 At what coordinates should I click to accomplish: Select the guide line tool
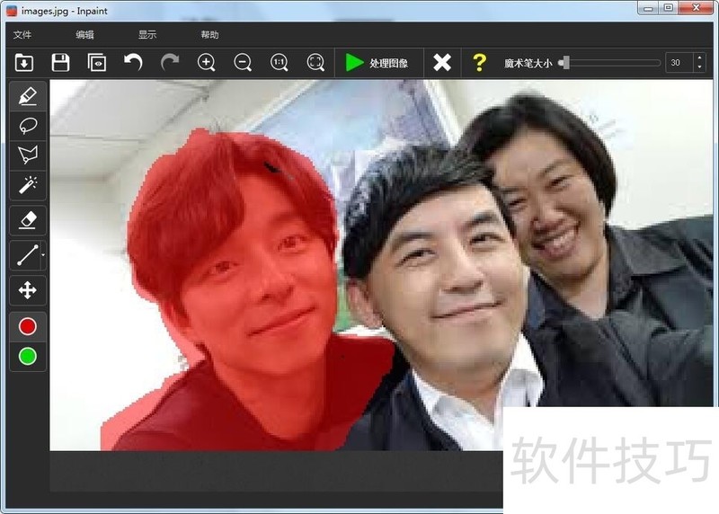point(26,255)
